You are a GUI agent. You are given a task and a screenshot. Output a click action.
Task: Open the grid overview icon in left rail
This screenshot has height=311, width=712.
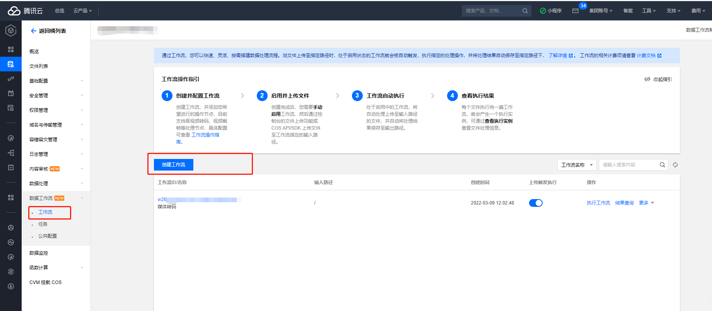[11, 49]
